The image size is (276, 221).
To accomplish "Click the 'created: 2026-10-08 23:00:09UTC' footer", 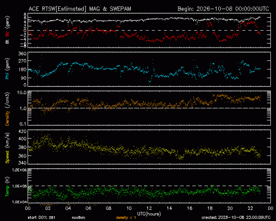I will tap(236, 218).
